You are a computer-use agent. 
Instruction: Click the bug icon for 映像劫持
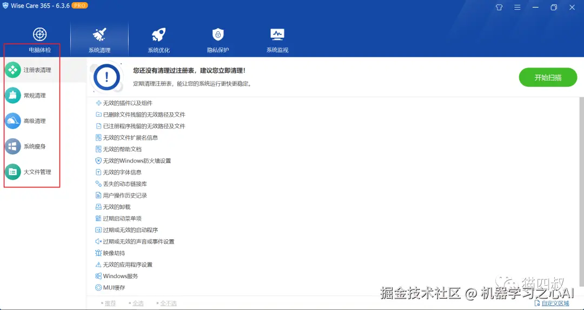[x=99, y=253]
